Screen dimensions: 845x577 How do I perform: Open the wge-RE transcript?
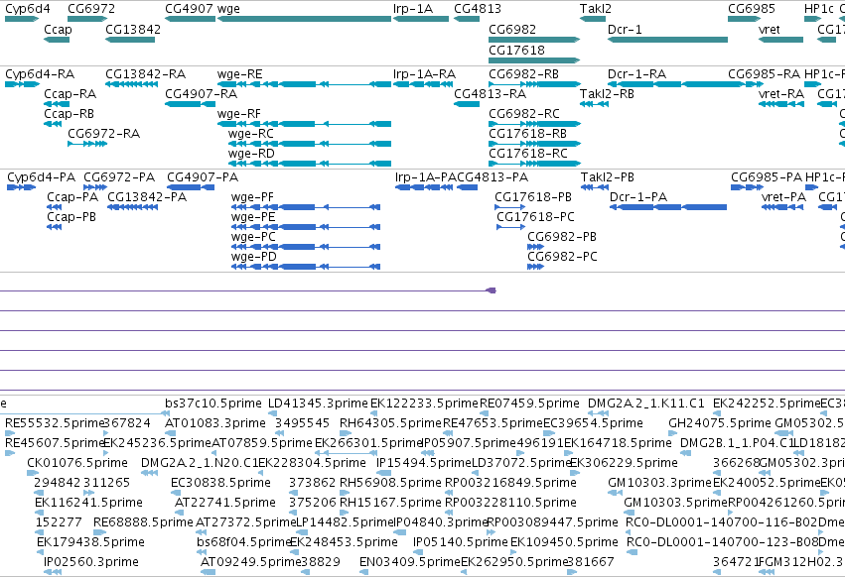(304, 84)
